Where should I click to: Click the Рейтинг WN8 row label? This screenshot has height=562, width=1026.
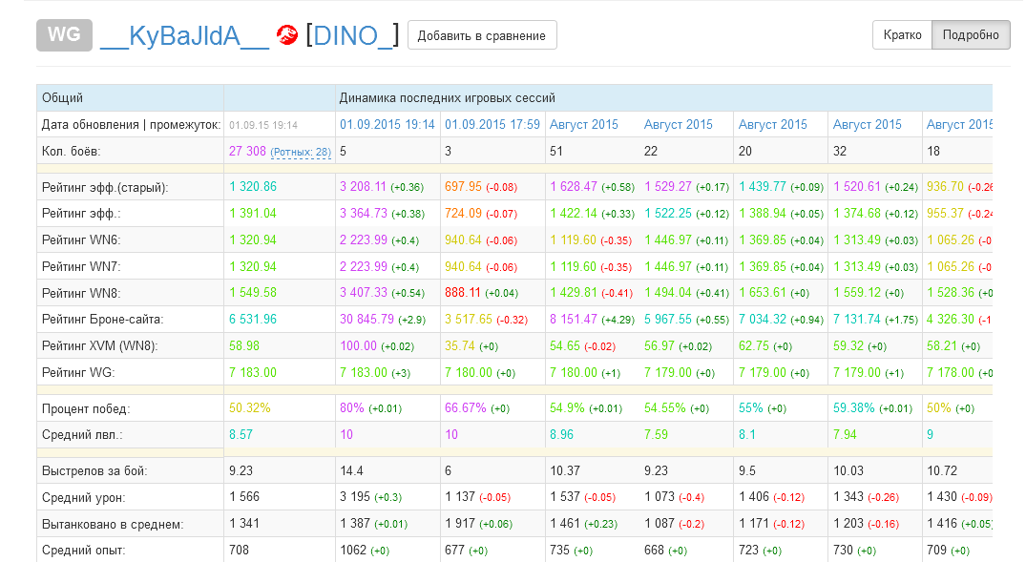pyautogui.click(x=81, y=293)
